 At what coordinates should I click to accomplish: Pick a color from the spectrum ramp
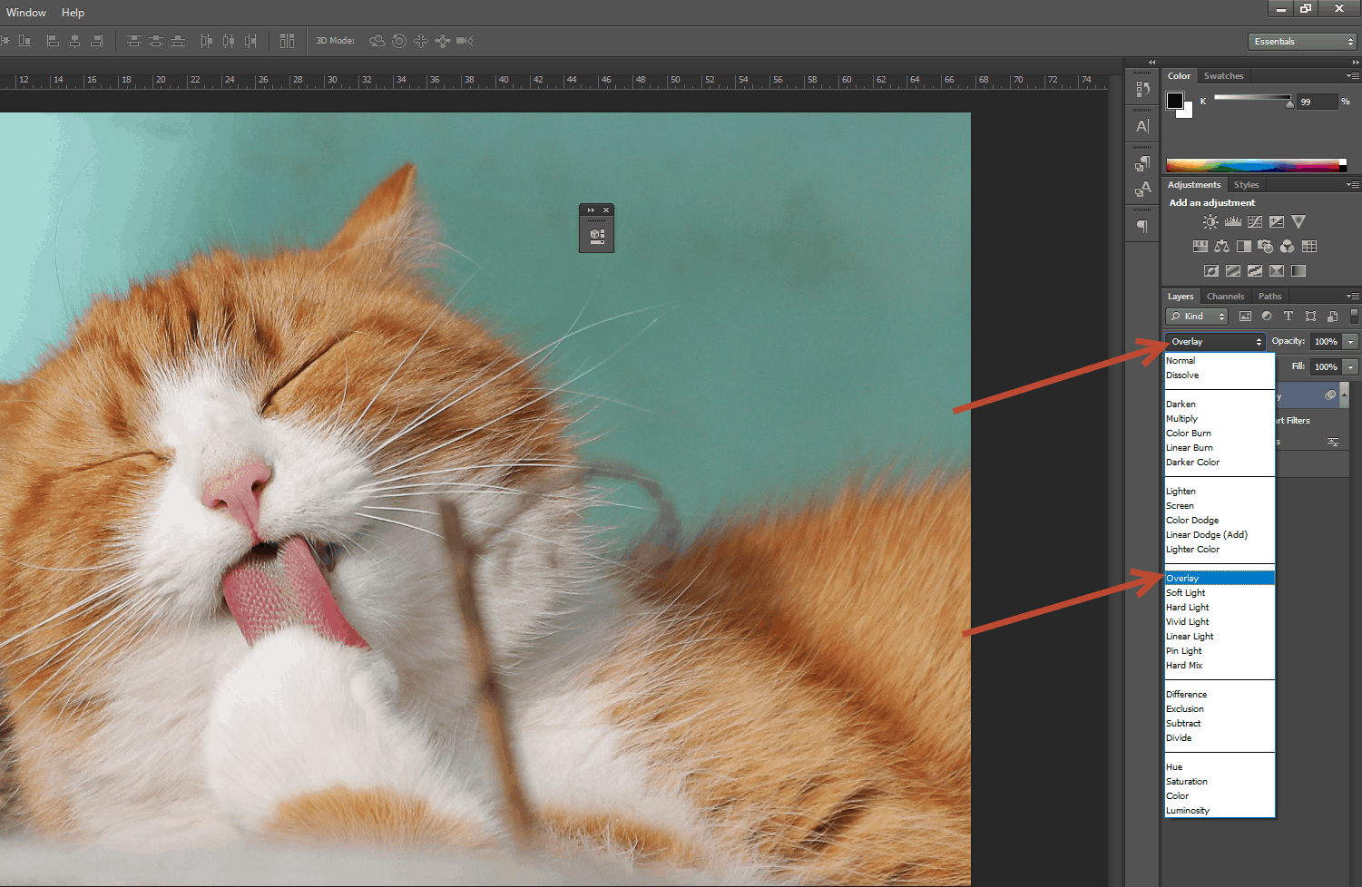click(1256, 165)
